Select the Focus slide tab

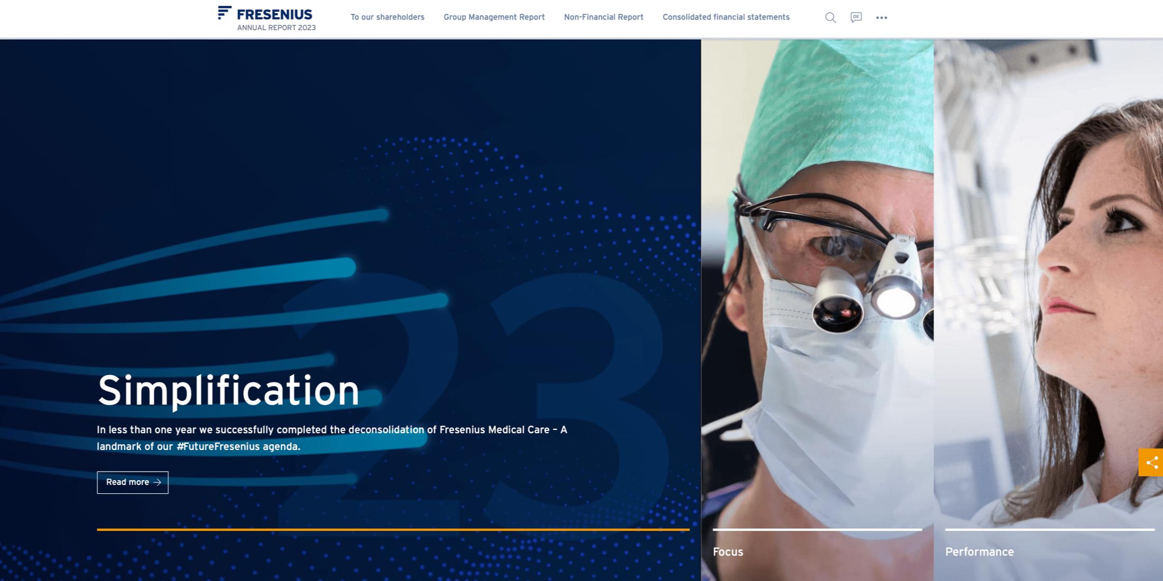coord(728,552)
